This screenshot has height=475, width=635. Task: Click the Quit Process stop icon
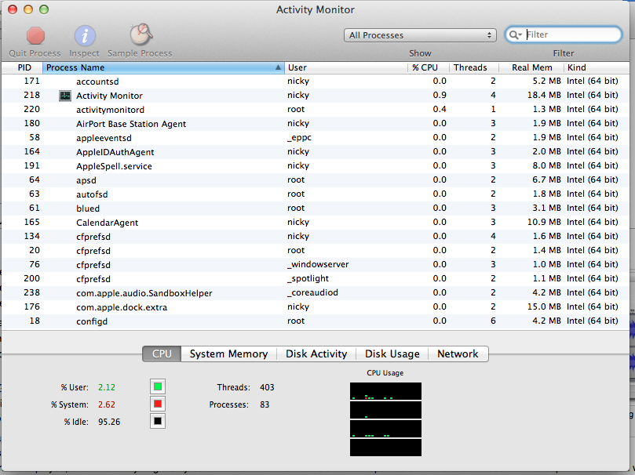point(35,35)
